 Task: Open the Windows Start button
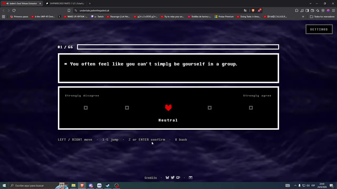4,186
